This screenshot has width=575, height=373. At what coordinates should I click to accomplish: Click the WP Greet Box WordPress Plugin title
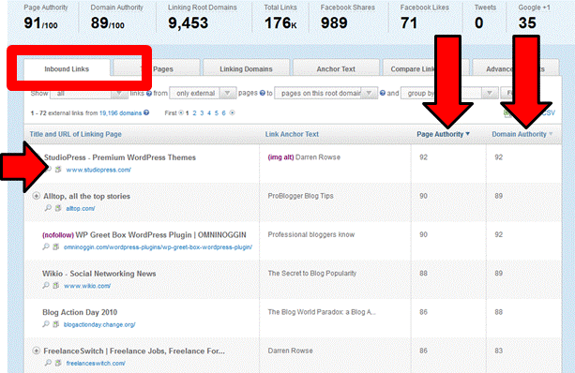(x=160, y=234)
